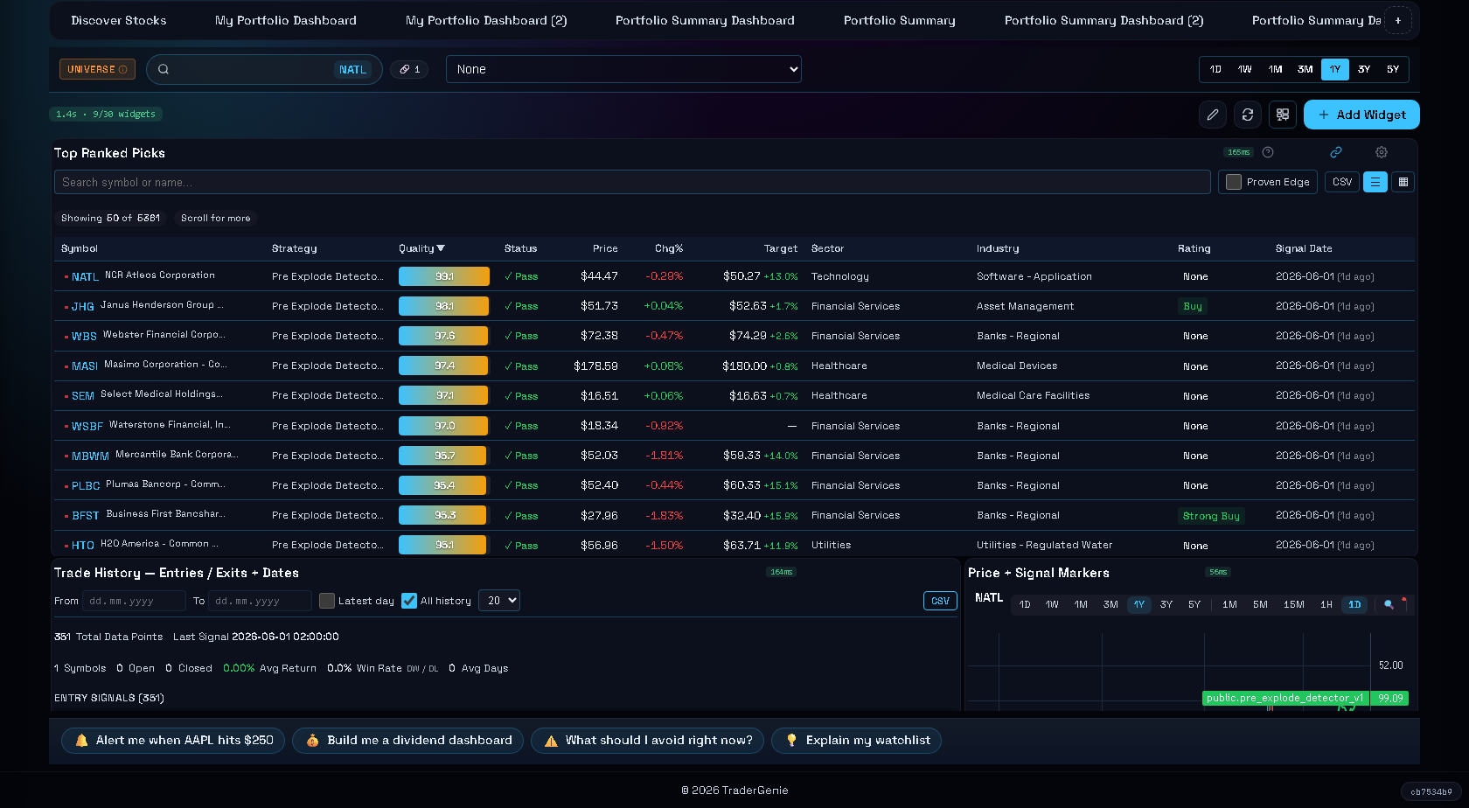1469x808 pixels.
Task: Select the 1D global timeframe
Action: click(1215, 69)
